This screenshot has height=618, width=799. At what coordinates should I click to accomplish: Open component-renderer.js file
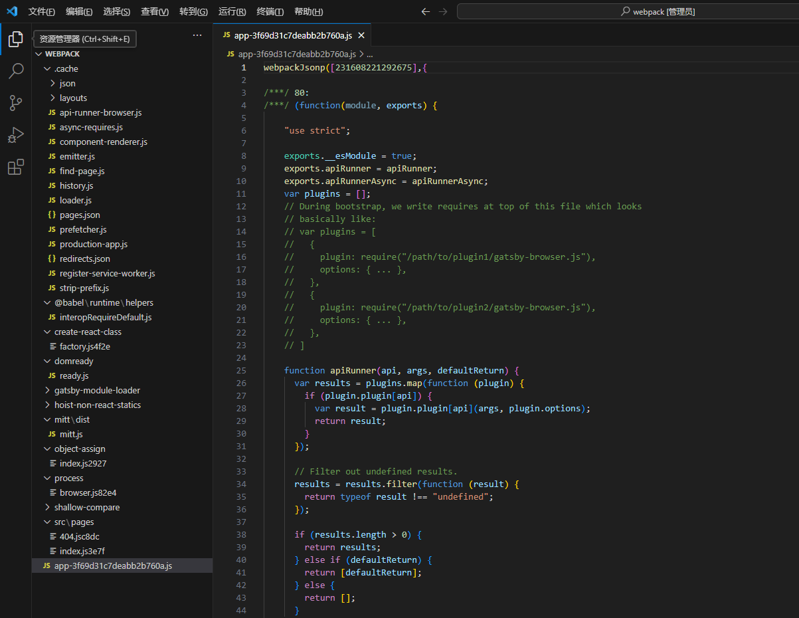click(122, 142)
